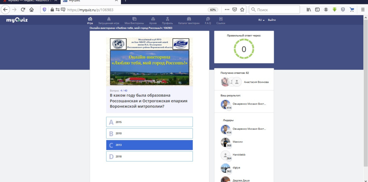Select leader Максим in the leaderboard
This screenshot has width=368, height=182.
click(238, 142)
